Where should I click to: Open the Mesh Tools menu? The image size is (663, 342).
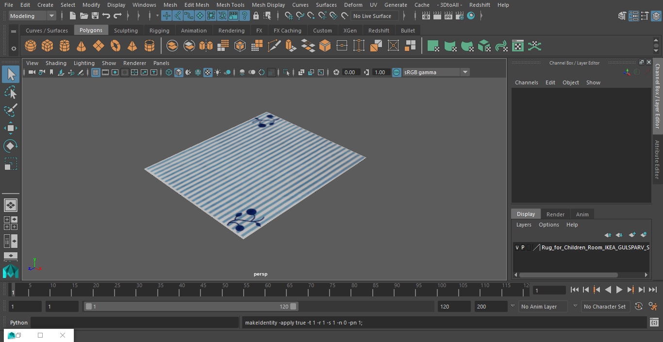[x=230, y=5]
